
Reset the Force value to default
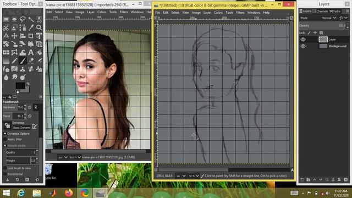point(30,116)
